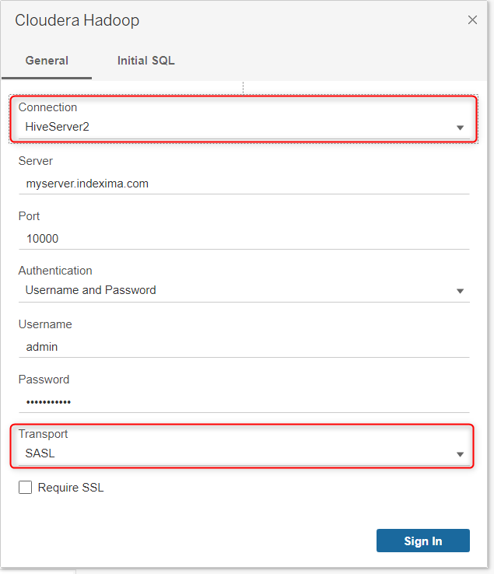The height and width of the screenshot is (574, 494).
Task: Click the Require SSL label text
Action: (x=71, y=488)
